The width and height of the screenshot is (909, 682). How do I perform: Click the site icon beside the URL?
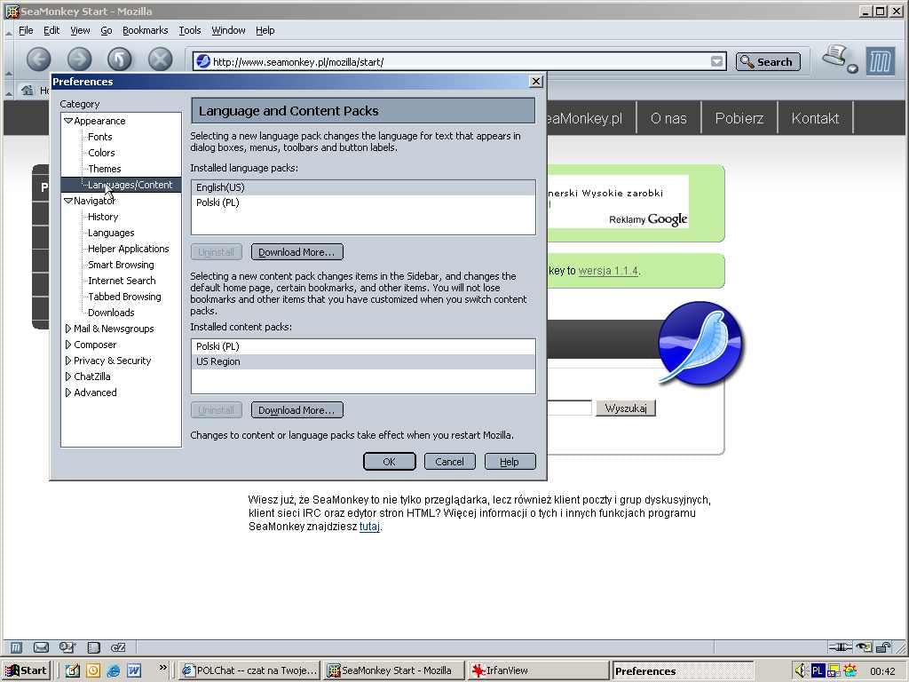tap(203, 61)
